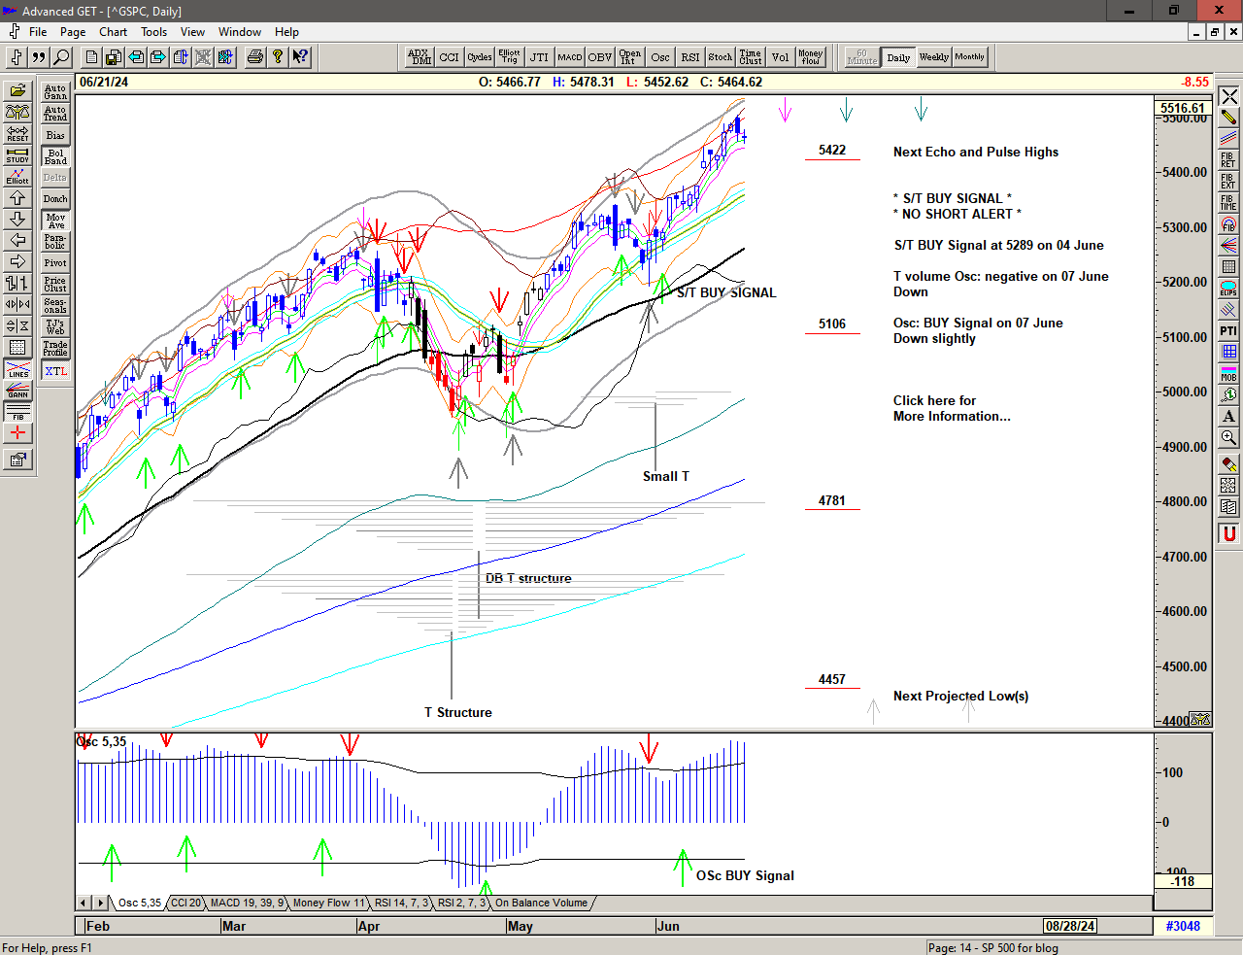Click the PTI tool icon

[x=1228, y=331]
